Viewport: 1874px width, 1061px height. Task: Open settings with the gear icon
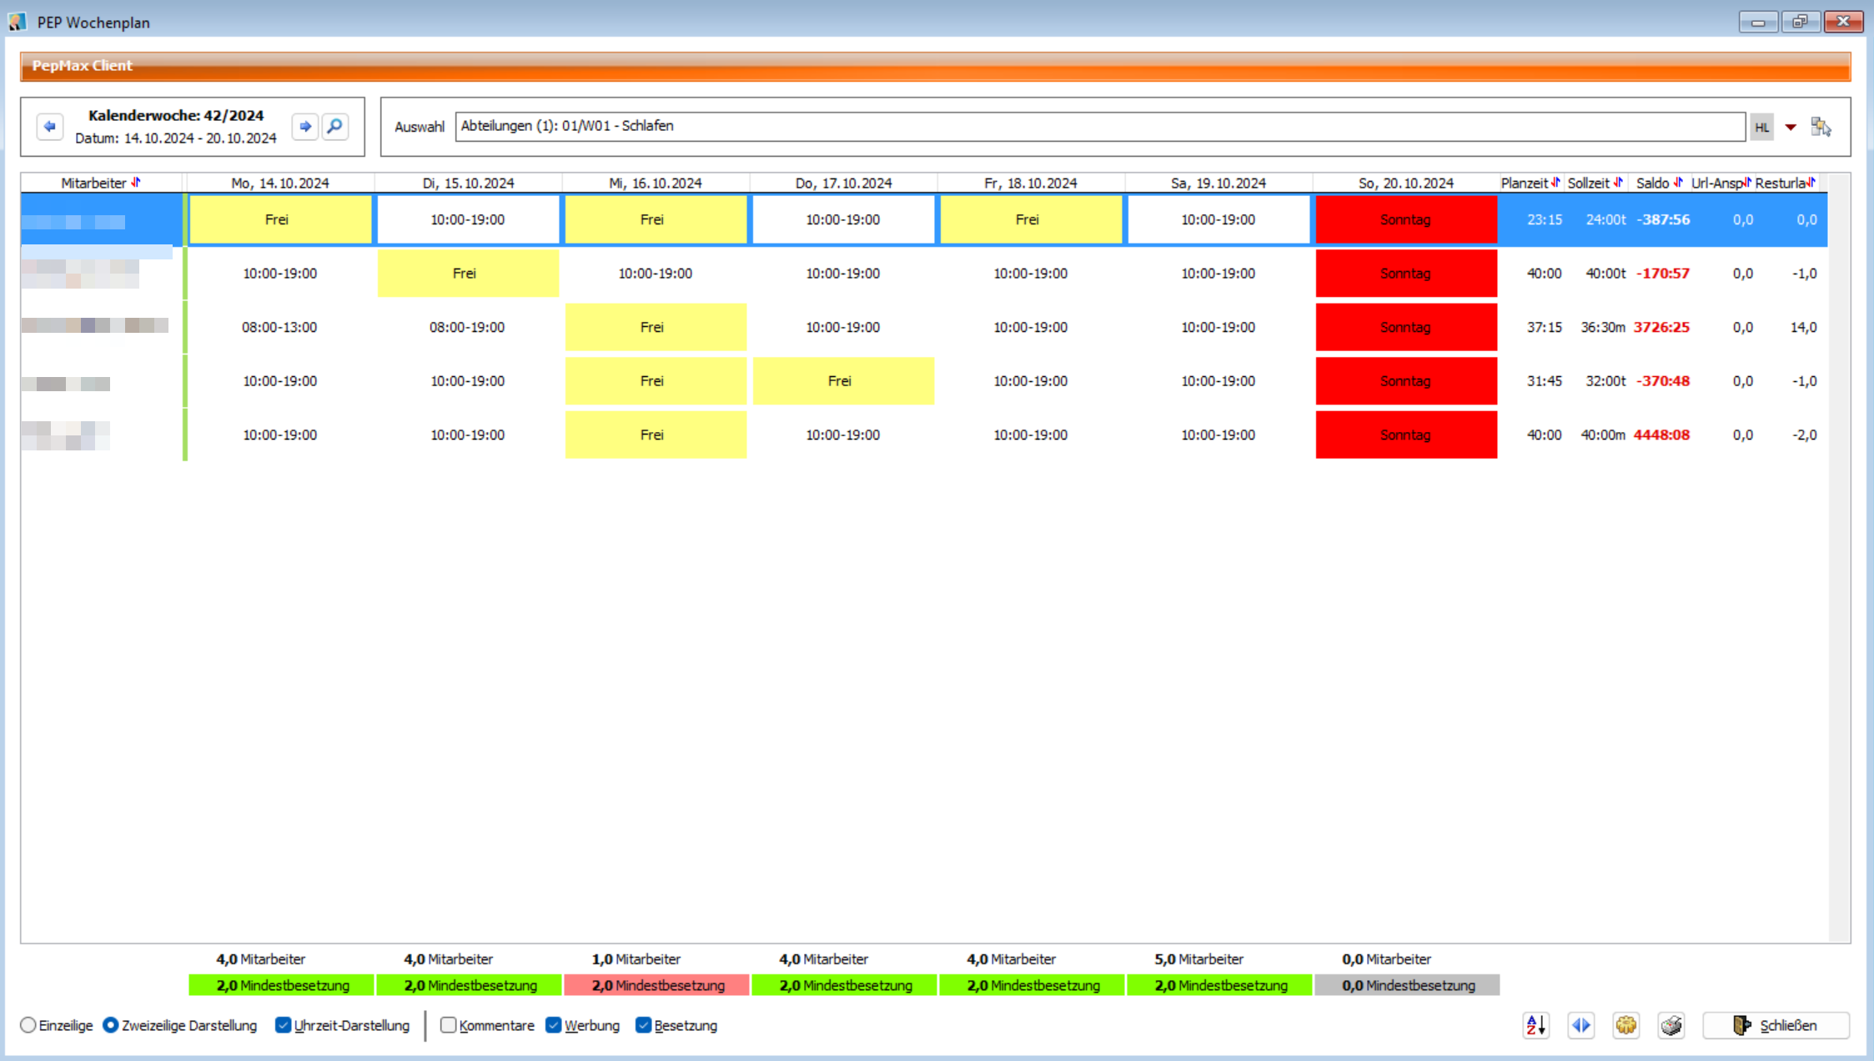(x=1625, y=1025)
